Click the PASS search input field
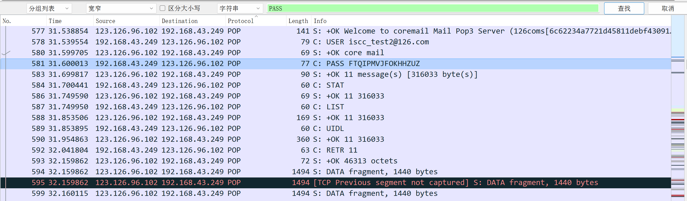The width and height of the screenshot is (687, 201). pos(433,8)
